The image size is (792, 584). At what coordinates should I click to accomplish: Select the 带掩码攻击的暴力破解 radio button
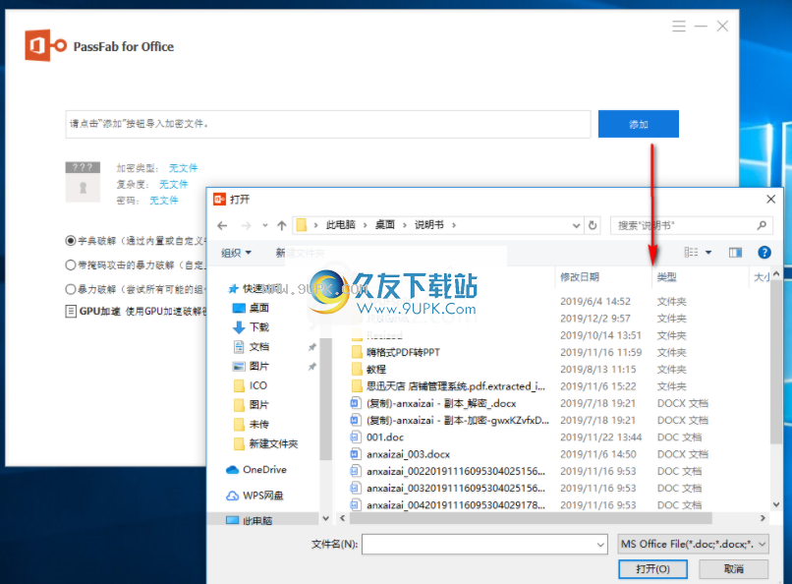click(71, 264)
